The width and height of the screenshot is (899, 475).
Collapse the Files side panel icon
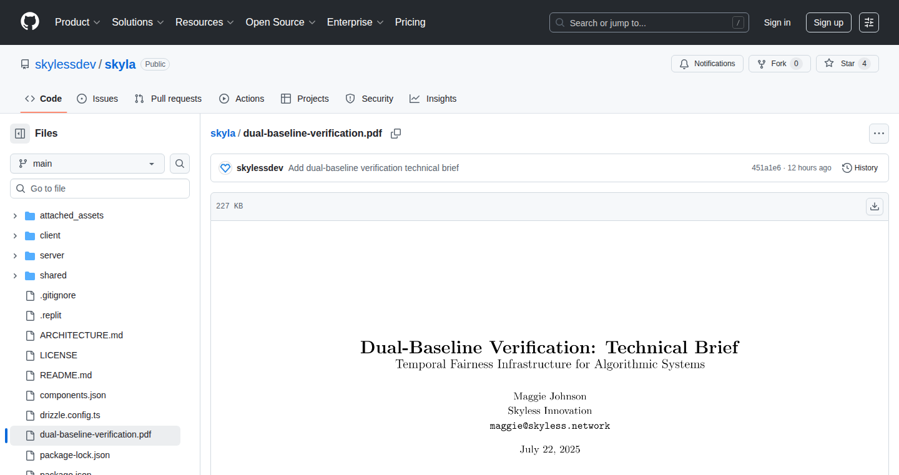pos(20,134)
